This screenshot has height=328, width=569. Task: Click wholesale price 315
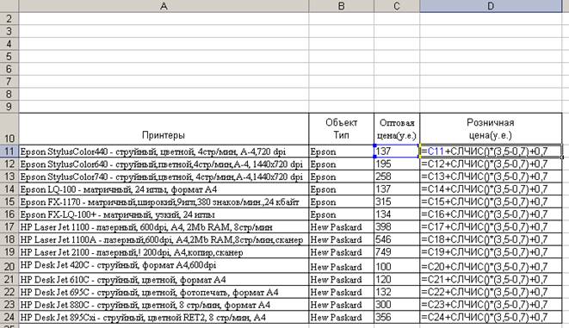click(x=397, y=201)
